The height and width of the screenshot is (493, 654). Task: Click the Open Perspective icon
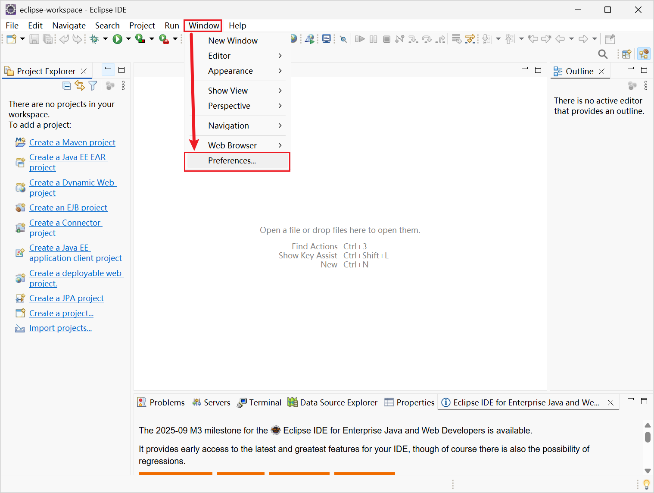tap(627, 54)
